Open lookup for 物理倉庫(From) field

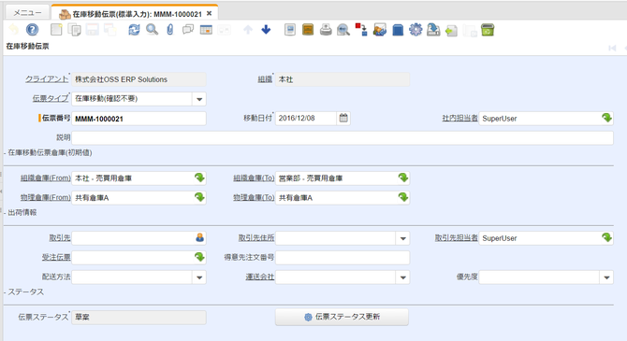coord(199,197)
